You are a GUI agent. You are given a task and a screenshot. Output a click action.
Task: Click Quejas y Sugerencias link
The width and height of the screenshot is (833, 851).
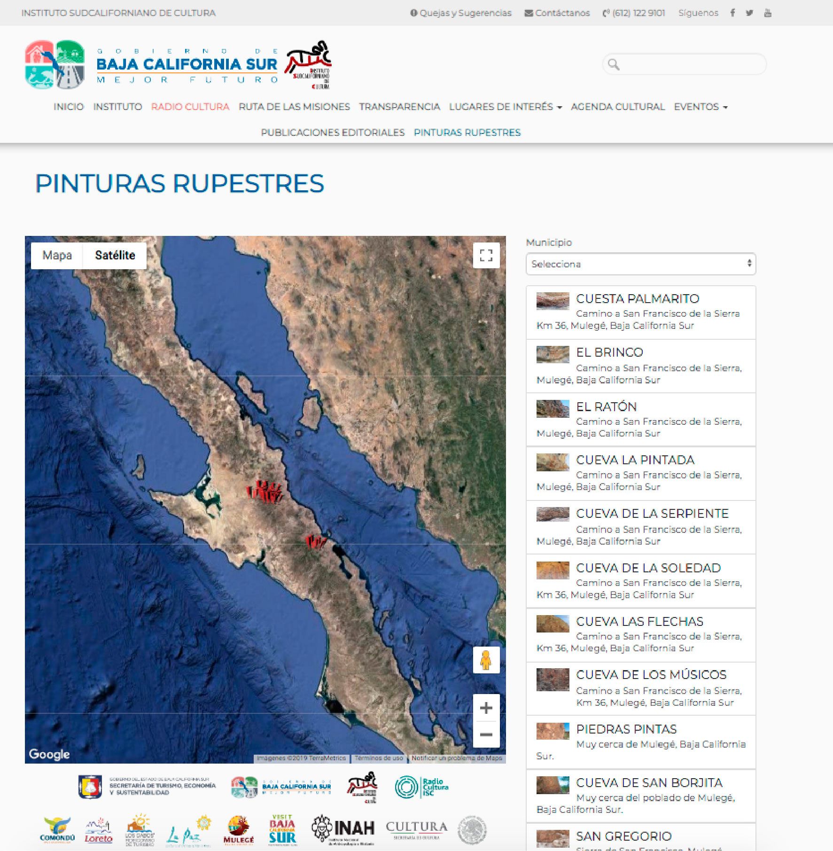point(460,13)
